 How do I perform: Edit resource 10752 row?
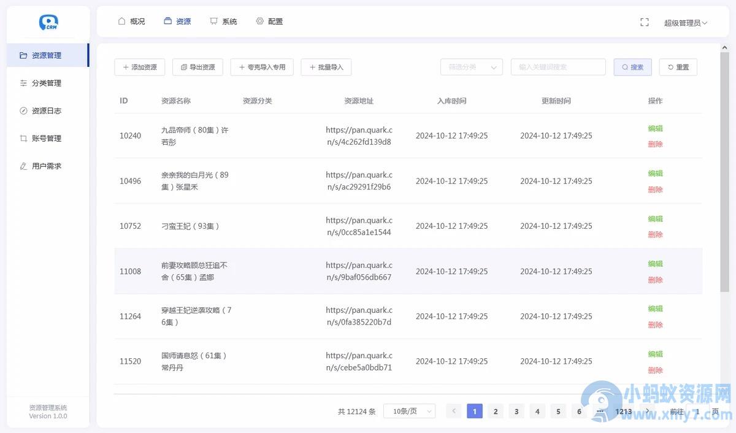click(655, 218)
